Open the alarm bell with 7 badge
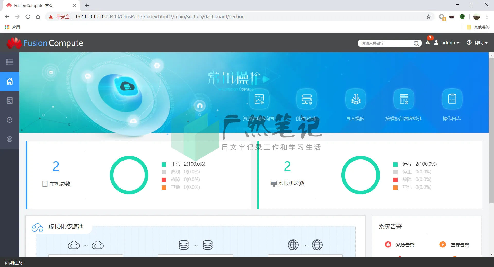This screenshot has height=267, width=494. (428, 42)
